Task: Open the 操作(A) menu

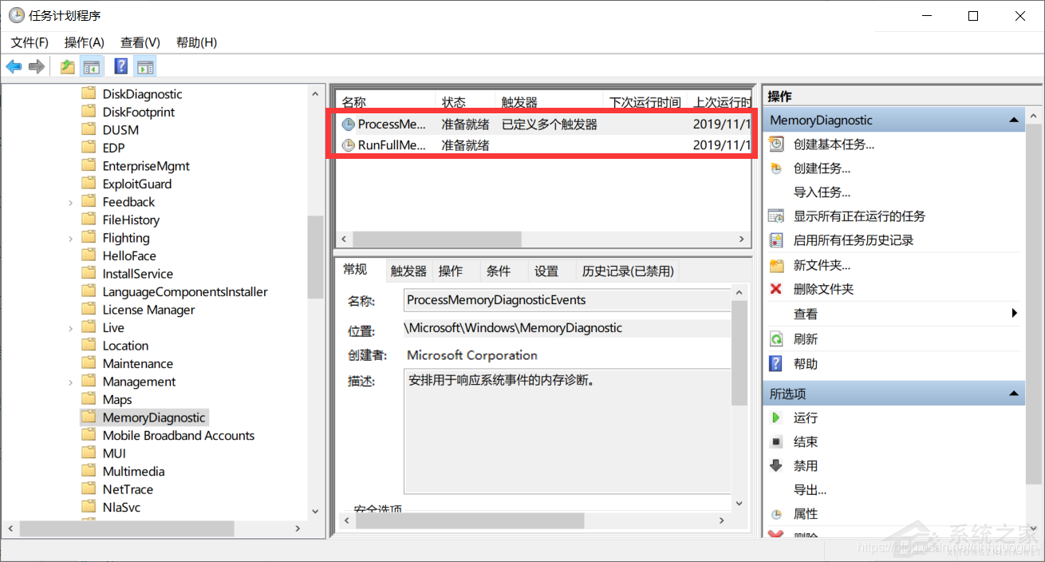Action: (x=84, y=42)
